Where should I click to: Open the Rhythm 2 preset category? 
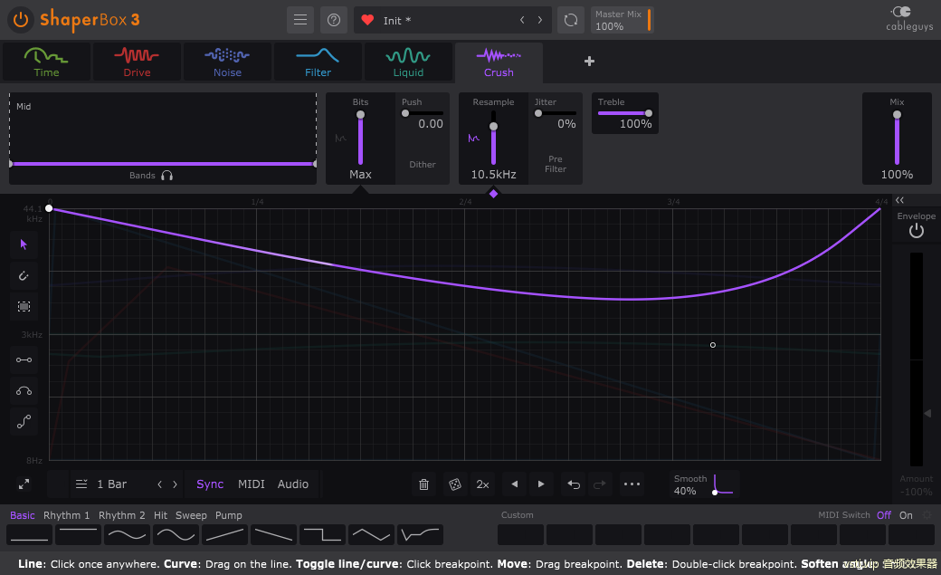(122, 515)
